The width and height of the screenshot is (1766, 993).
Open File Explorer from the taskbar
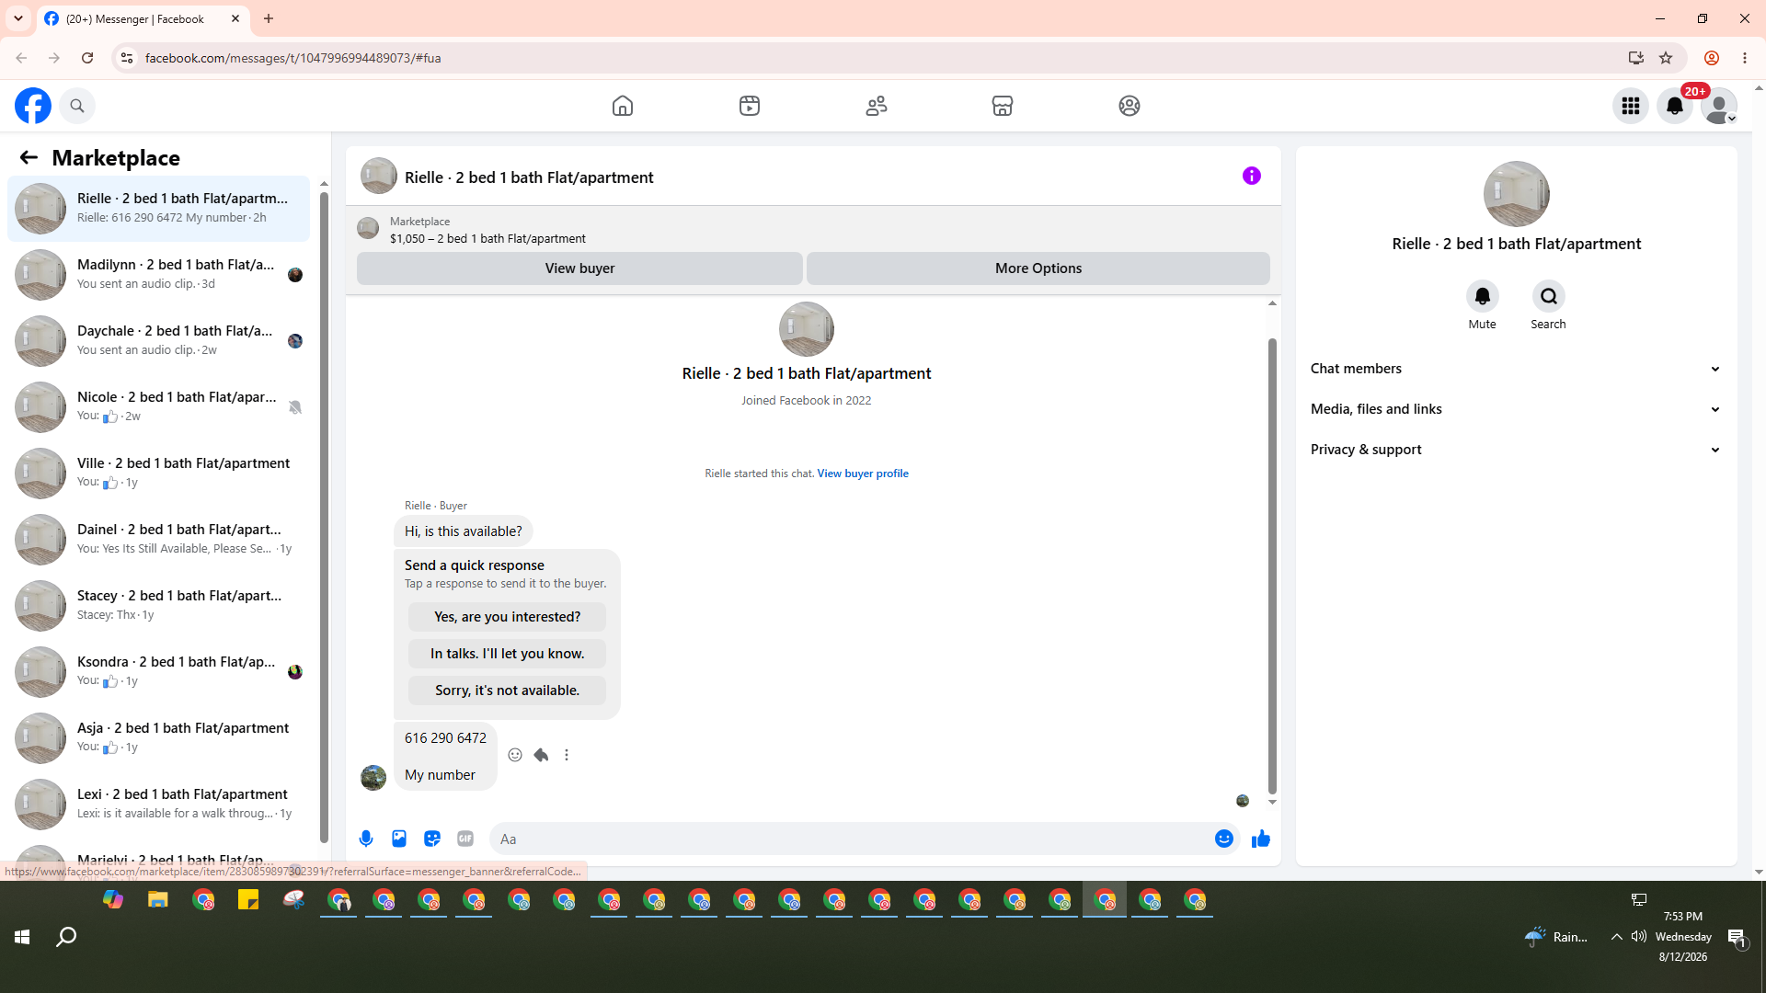coord(158,900)
